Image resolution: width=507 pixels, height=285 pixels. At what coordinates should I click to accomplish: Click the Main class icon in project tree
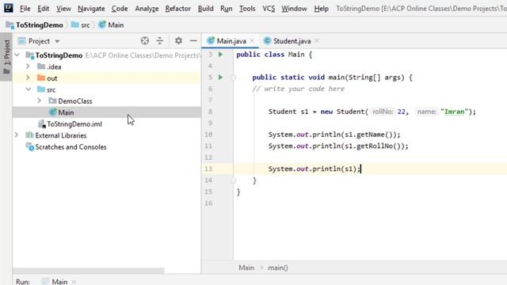click(x=53, y=112)
